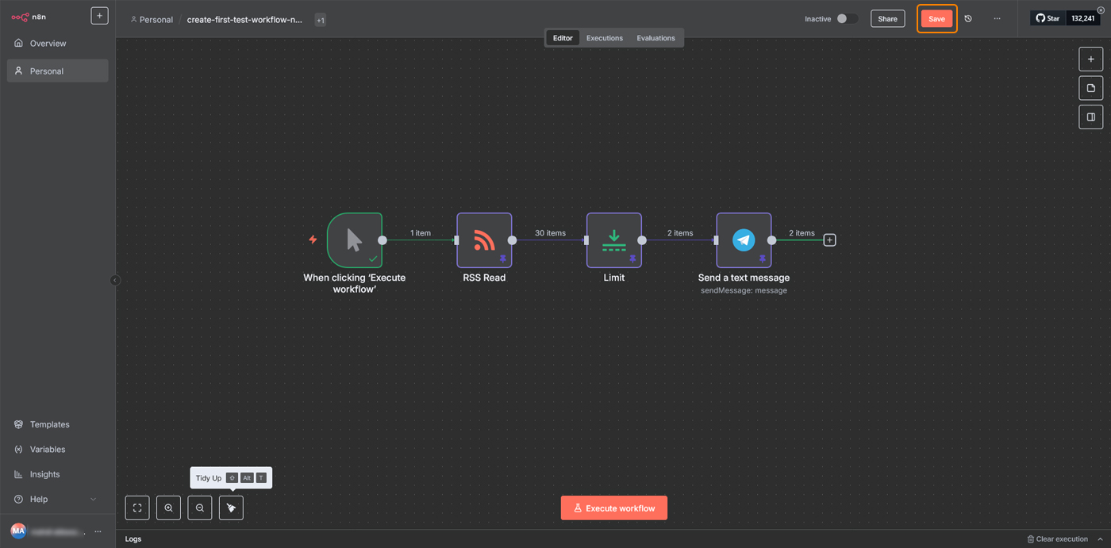Collapse the left sidebar
Viewport: 1111px width, 548px height.
coord(115,280)
